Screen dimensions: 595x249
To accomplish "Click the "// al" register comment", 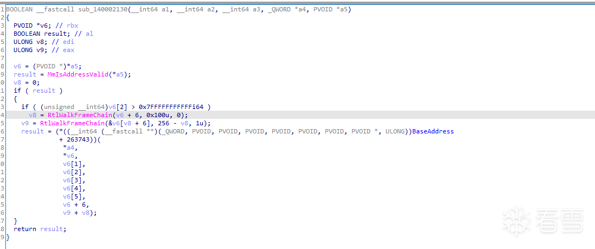I will pos(84,34).
